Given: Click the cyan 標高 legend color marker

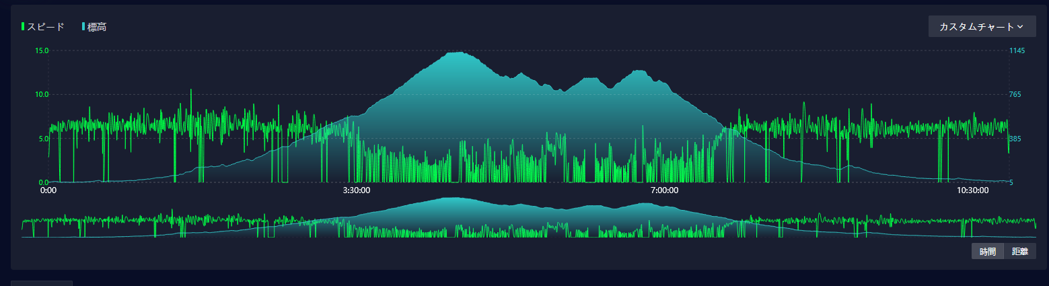Looking at the screenshot, I should [x=83, y=27].
